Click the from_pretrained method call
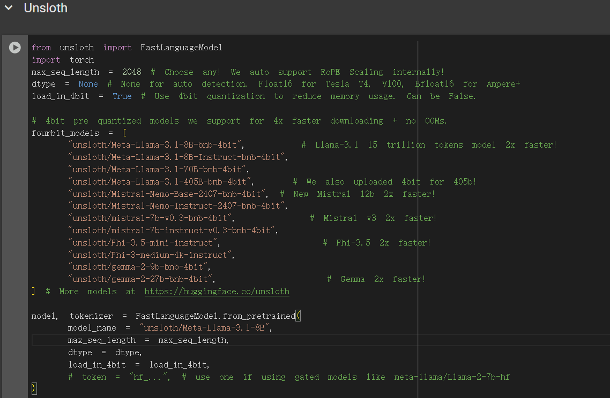Screen dimensions: 610x398 [x=259, y=316]
